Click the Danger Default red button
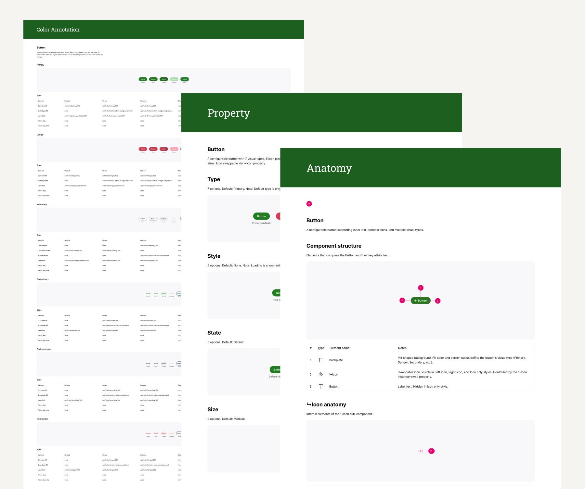The image size is (585, 489). coord(143,149)
